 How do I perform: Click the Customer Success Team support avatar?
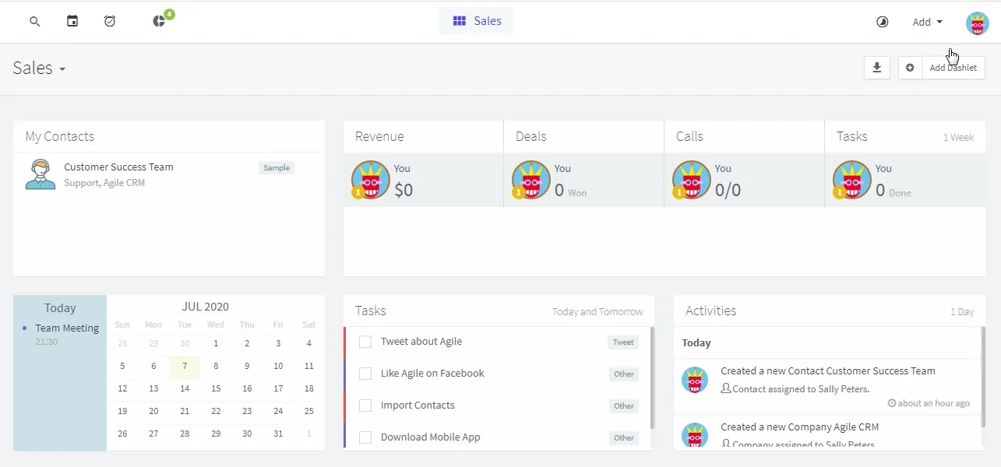click(x=41, y=174)
